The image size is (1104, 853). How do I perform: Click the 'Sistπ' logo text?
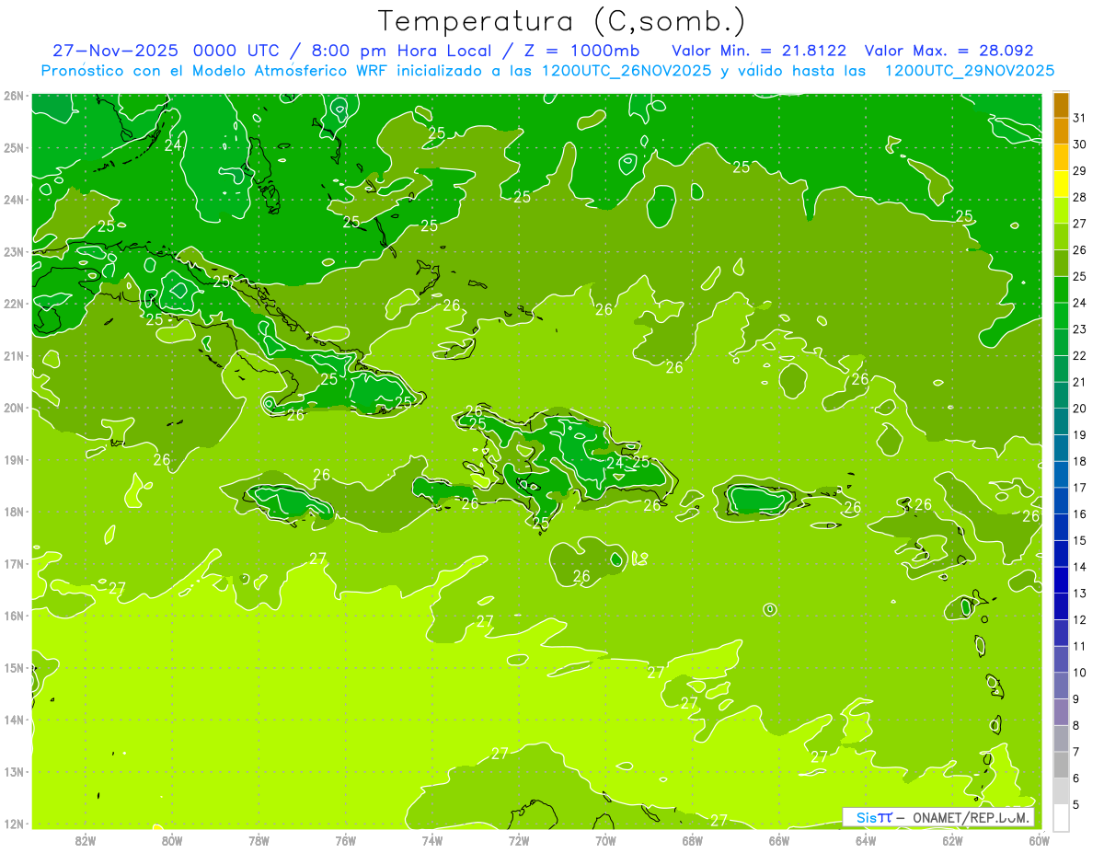click(x=874, y=817)
